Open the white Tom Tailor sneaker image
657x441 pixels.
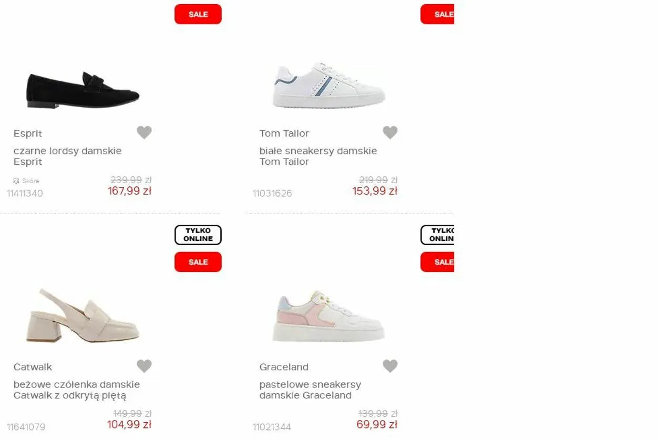pyautogui.click(x=329, y=86)
